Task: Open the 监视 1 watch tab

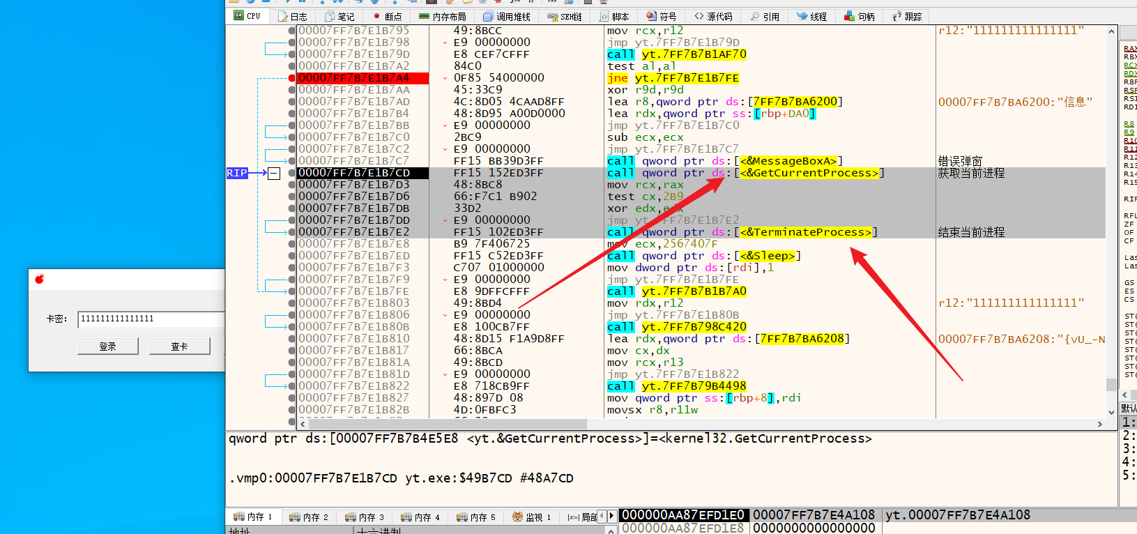Action: 532,517
